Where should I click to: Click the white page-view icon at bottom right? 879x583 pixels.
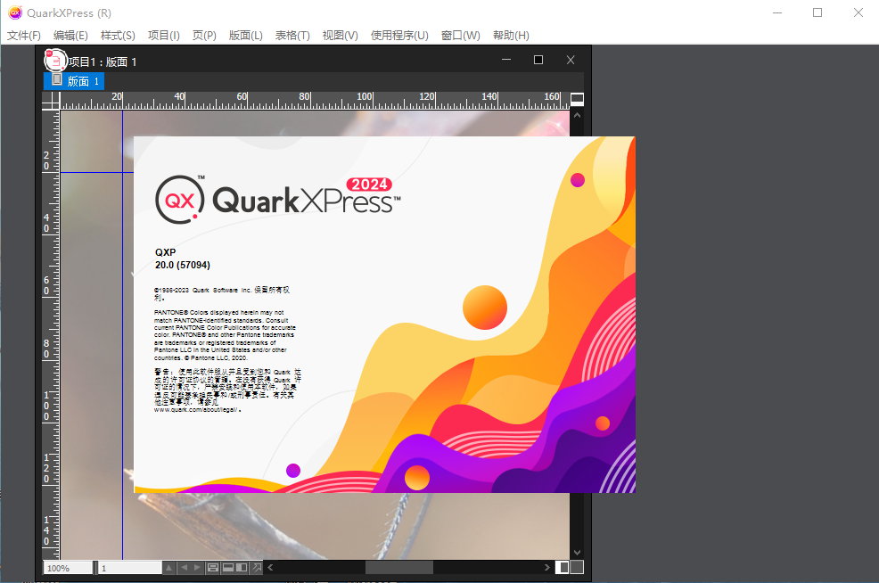[563, 567]
